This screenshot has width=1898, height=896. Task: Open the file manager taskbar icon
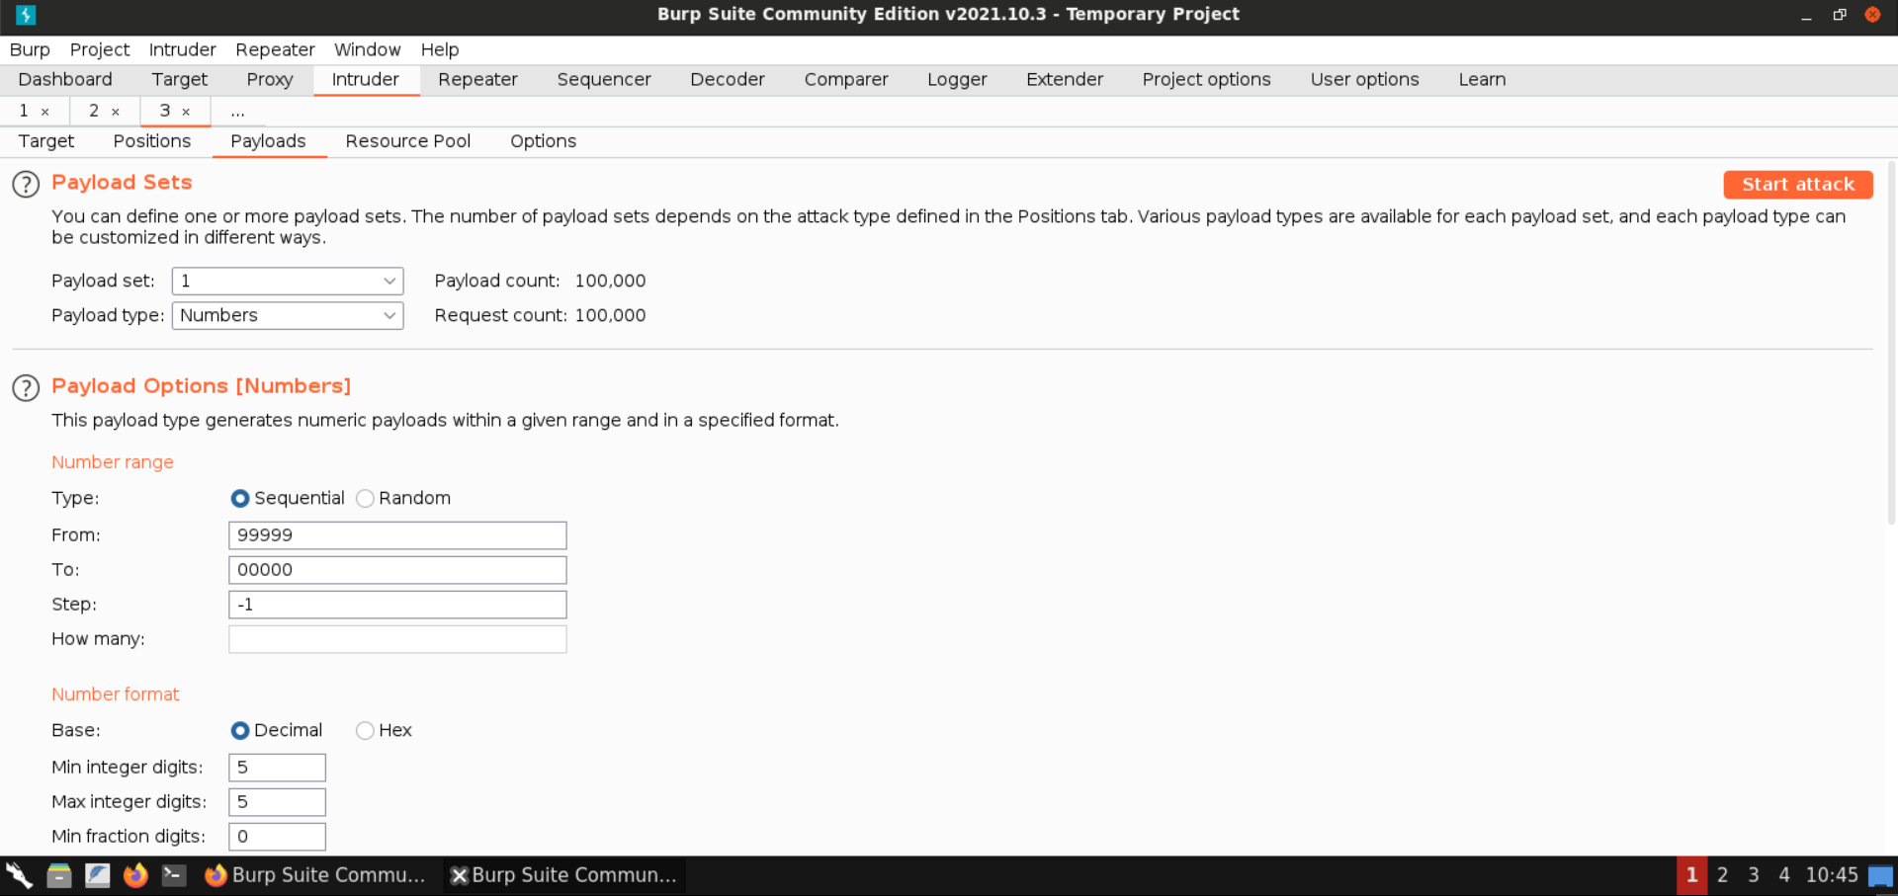(x=59, y=875)
